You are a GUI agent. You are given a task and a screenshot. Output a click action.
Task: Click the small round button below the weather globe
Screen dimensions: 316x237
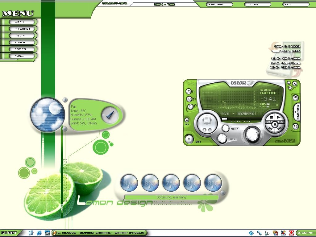65,129
